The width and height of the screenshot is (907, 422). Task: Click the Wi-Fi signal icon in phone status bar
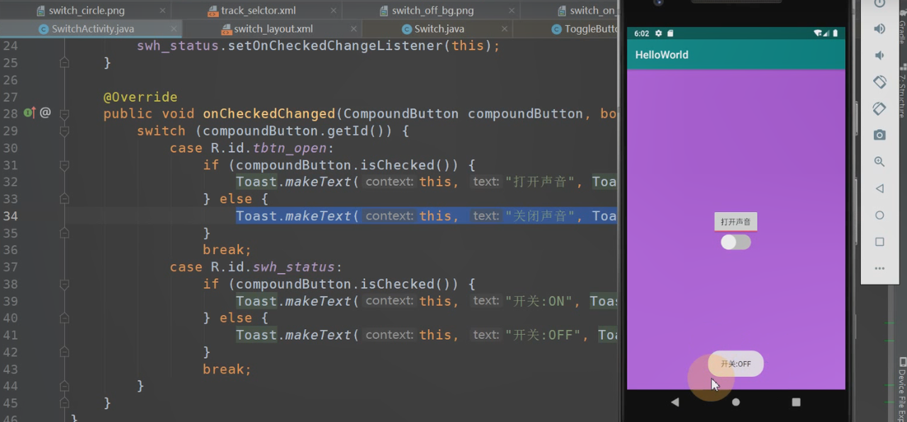[818, 33]
